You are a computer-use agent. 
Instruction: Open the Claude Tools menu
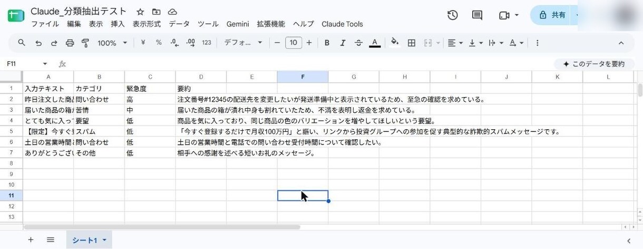[342, 24]
